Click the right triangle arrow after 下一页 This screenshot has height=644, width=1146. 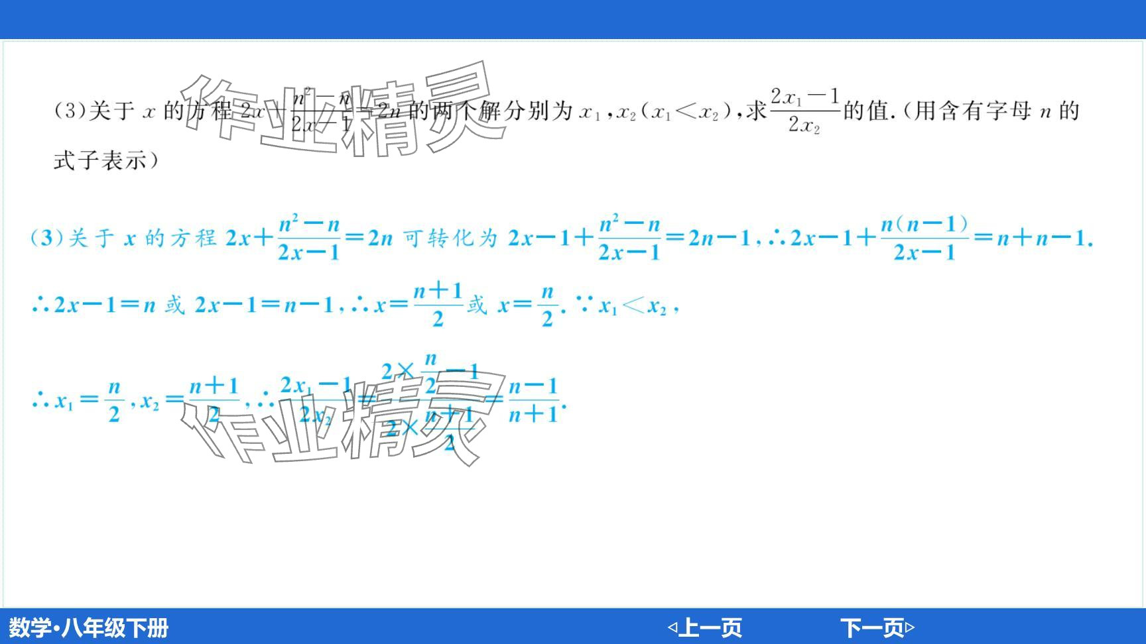point(911,627)
